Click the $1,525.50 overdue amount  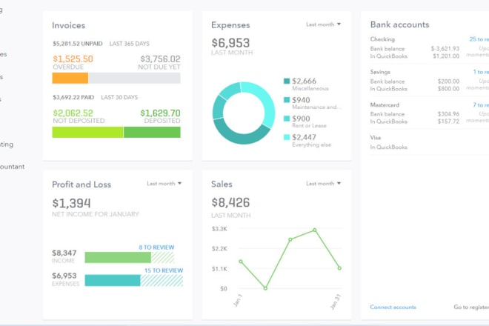click(73, 59)
